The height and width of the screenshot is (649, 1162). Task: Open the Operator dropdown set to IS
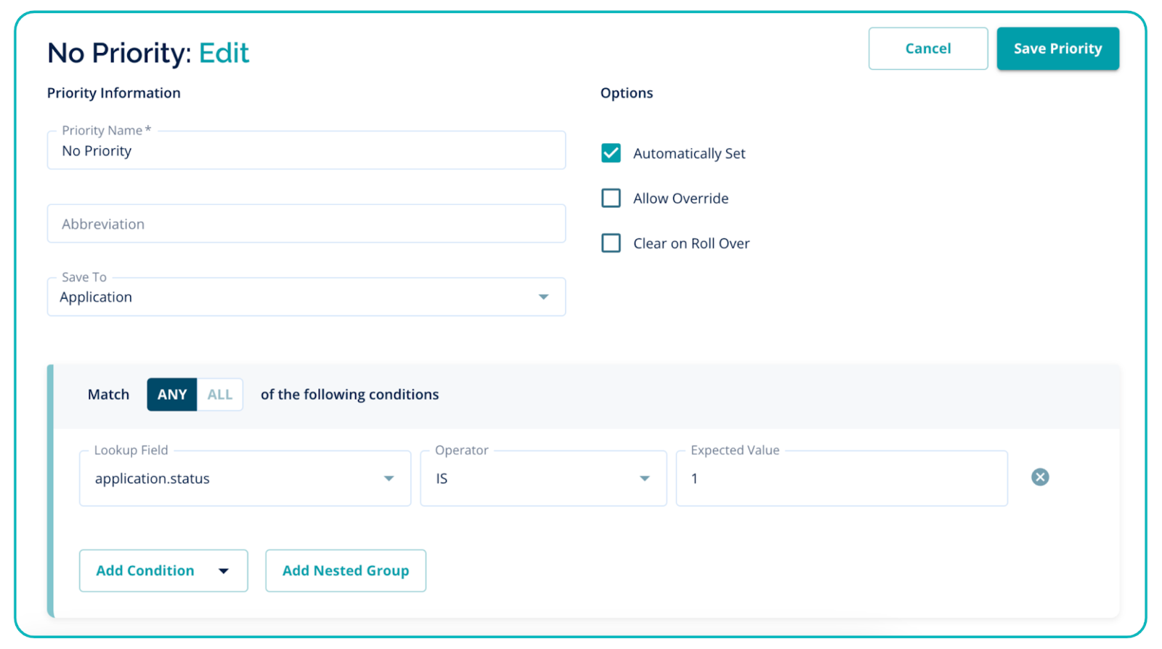(530, 478)
